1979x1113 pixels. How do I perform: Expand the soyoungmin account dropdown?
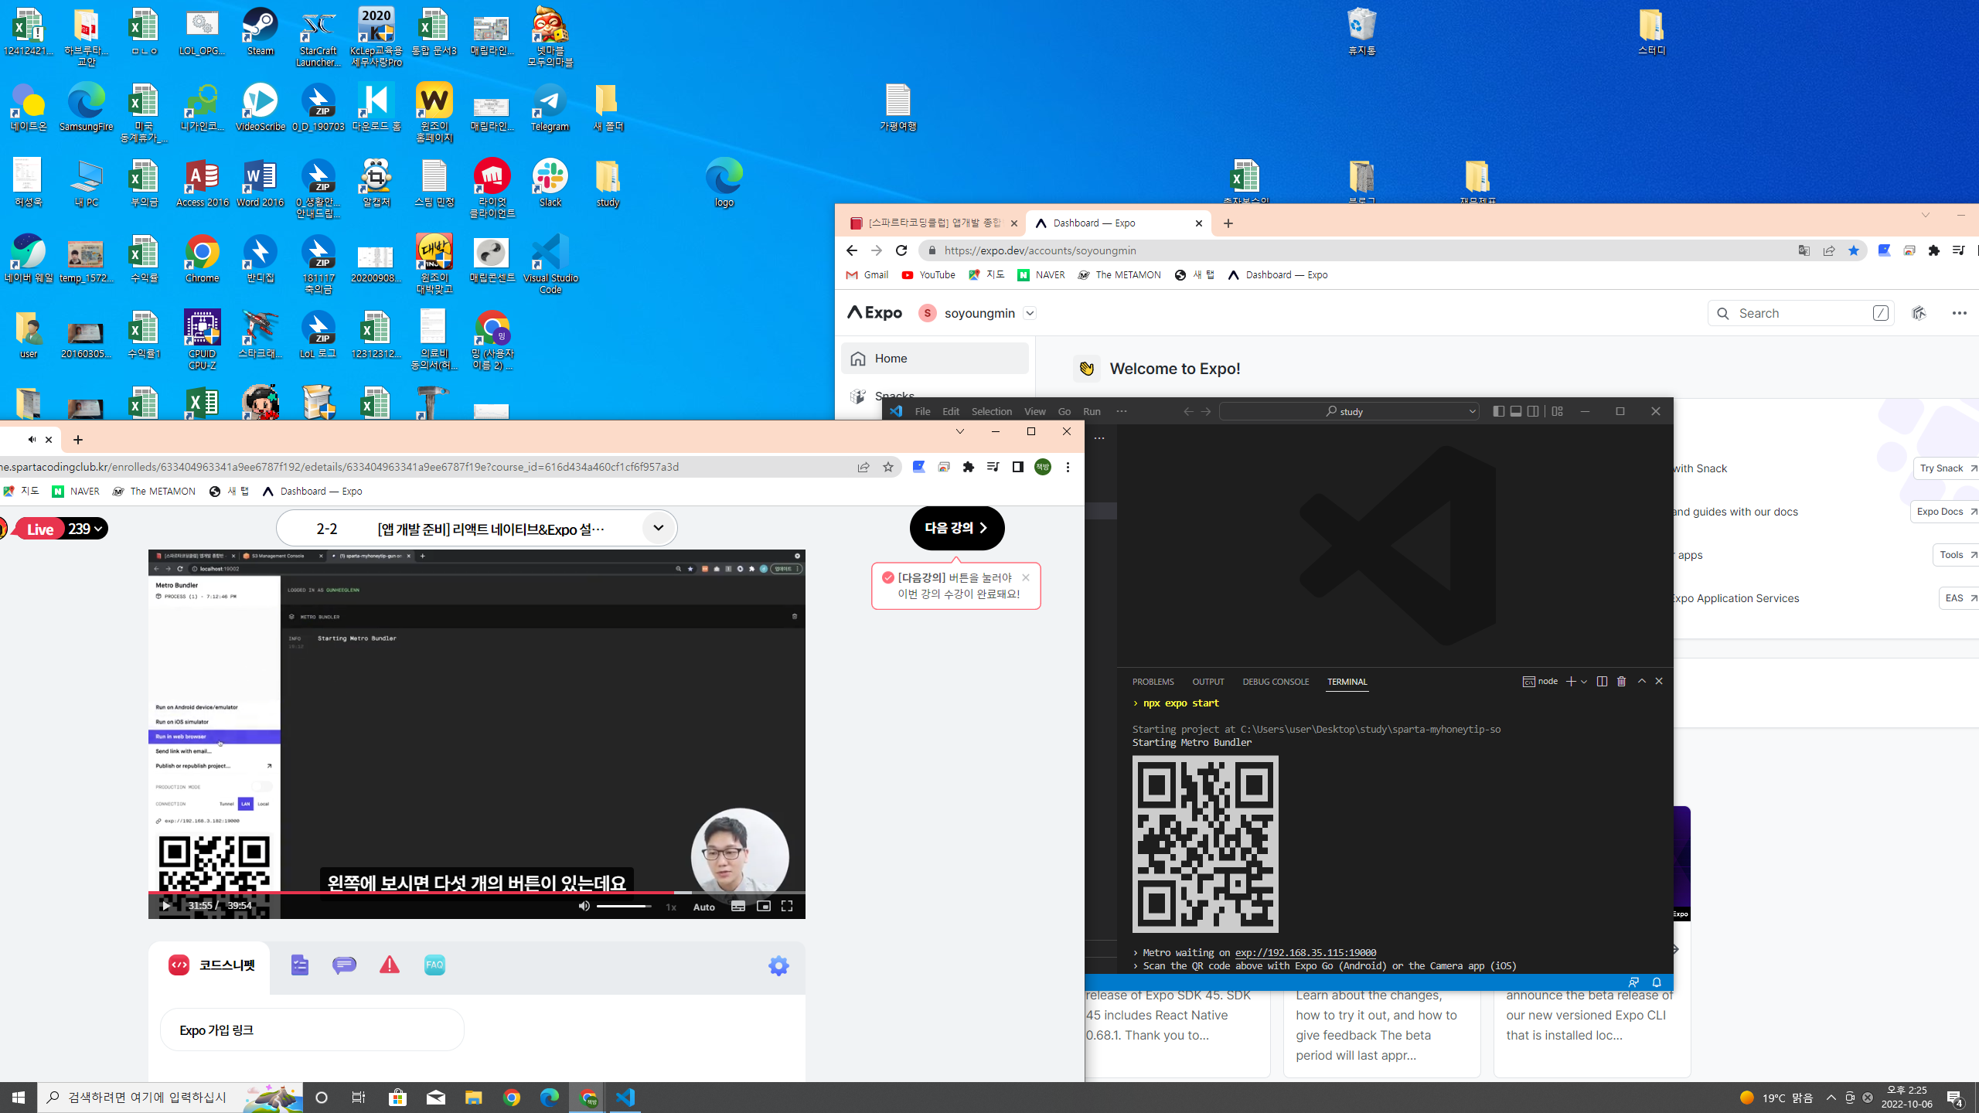coord(1030,313)
